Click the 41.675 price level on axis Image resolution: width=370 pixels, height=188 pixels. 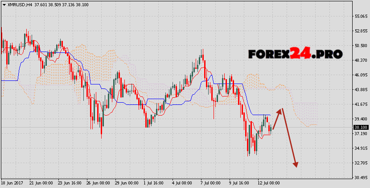(x=360, y=104)
